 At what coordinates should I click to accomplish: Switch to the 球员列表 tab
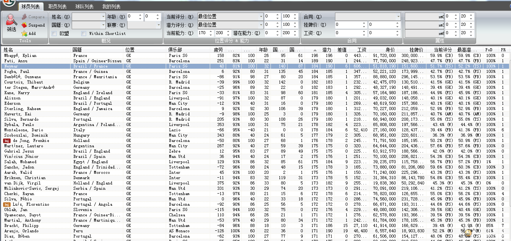(x=31, y=6)
